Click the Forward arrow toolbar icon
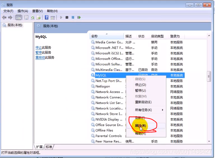The image size is (215, 158). tap(10, 17)
